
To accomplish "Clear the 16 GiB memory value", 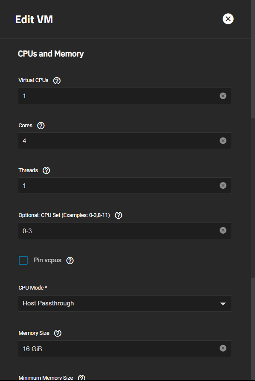I will (x=223, y=349).
